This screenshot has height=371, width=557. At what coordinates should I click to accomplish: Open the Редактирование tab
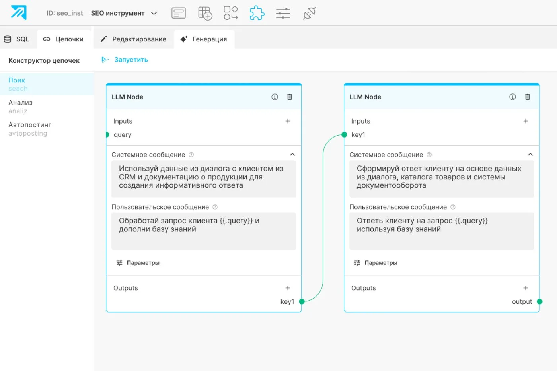point(134,39)
